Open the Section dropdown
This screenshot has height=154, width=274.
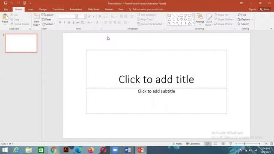click(x=48, y=24)
